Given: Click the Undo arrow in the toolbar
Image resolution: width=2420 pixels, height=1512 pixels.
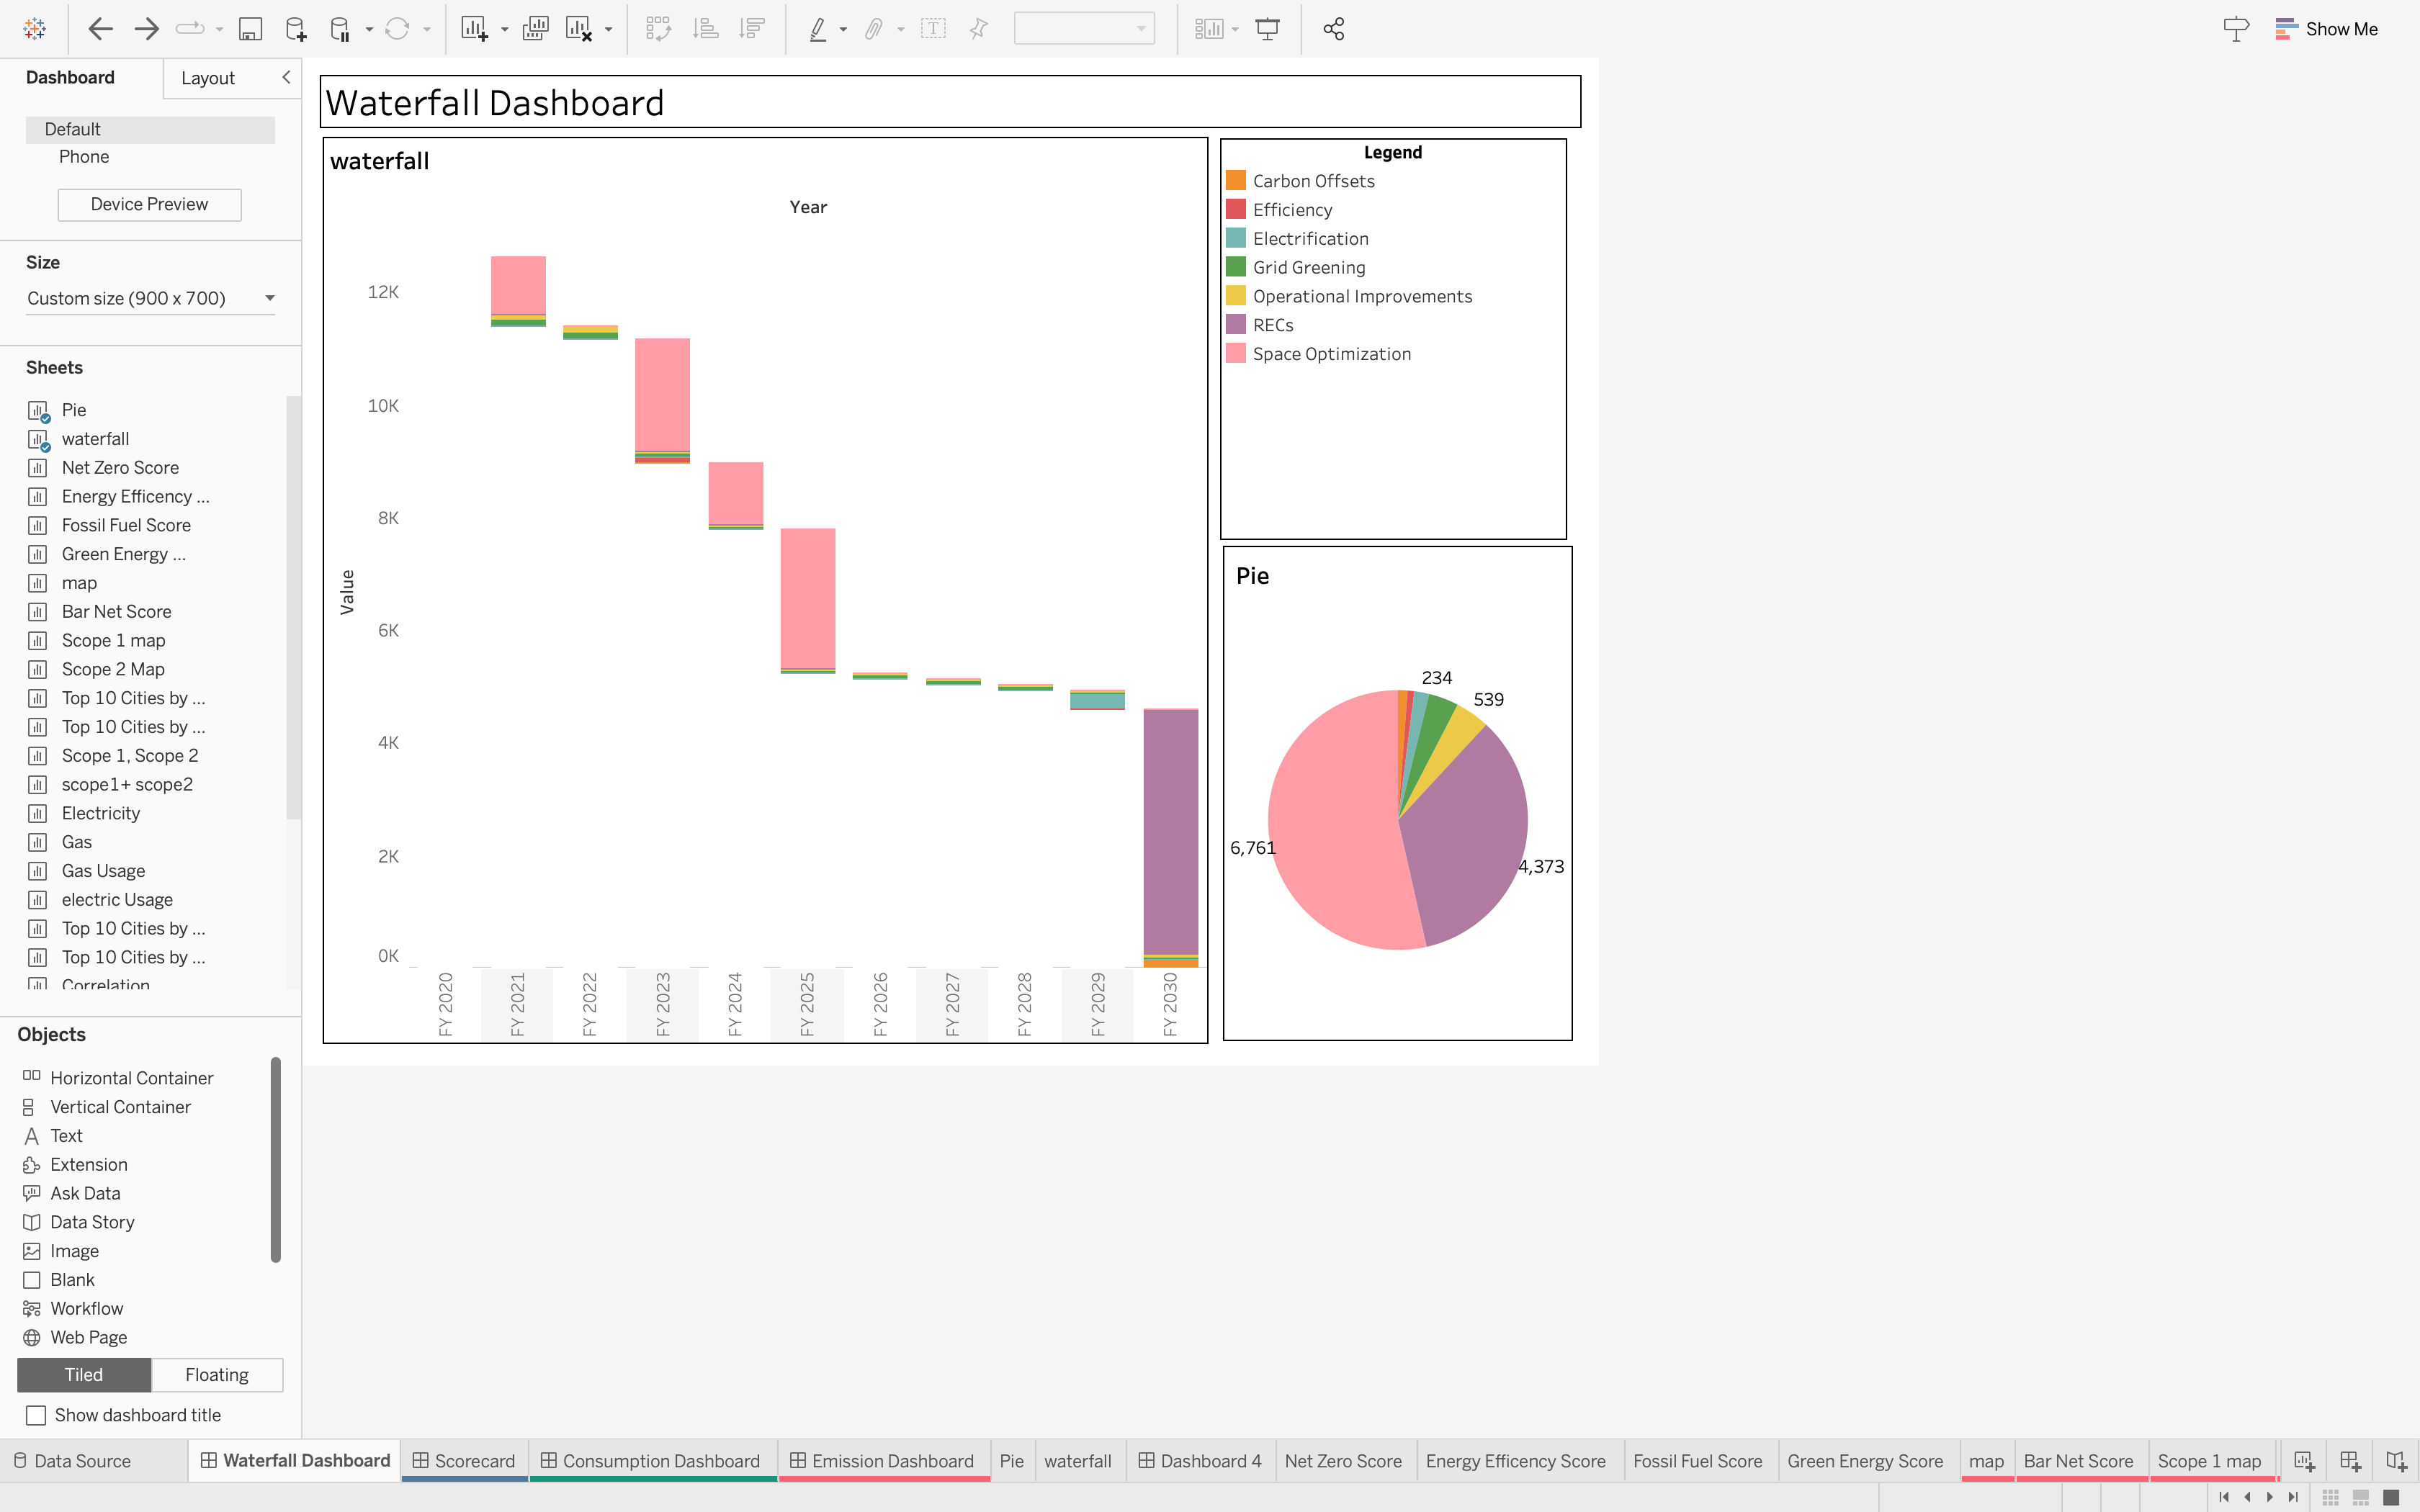Looking at the screenshot, I should (100, 28).
